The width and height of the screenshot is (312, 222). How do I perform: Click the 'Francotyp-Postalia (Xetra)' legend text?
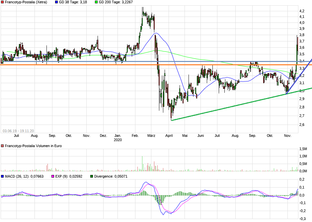pos(26,2)
